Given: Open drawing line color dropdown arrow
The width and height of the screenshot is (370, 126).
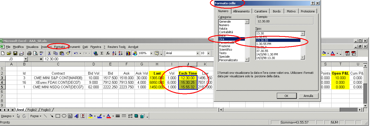Looking at the screenshot, I should [104, 116].
